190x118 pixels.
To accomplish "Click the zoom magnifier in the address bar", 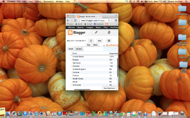I will [x=109, y=20].
